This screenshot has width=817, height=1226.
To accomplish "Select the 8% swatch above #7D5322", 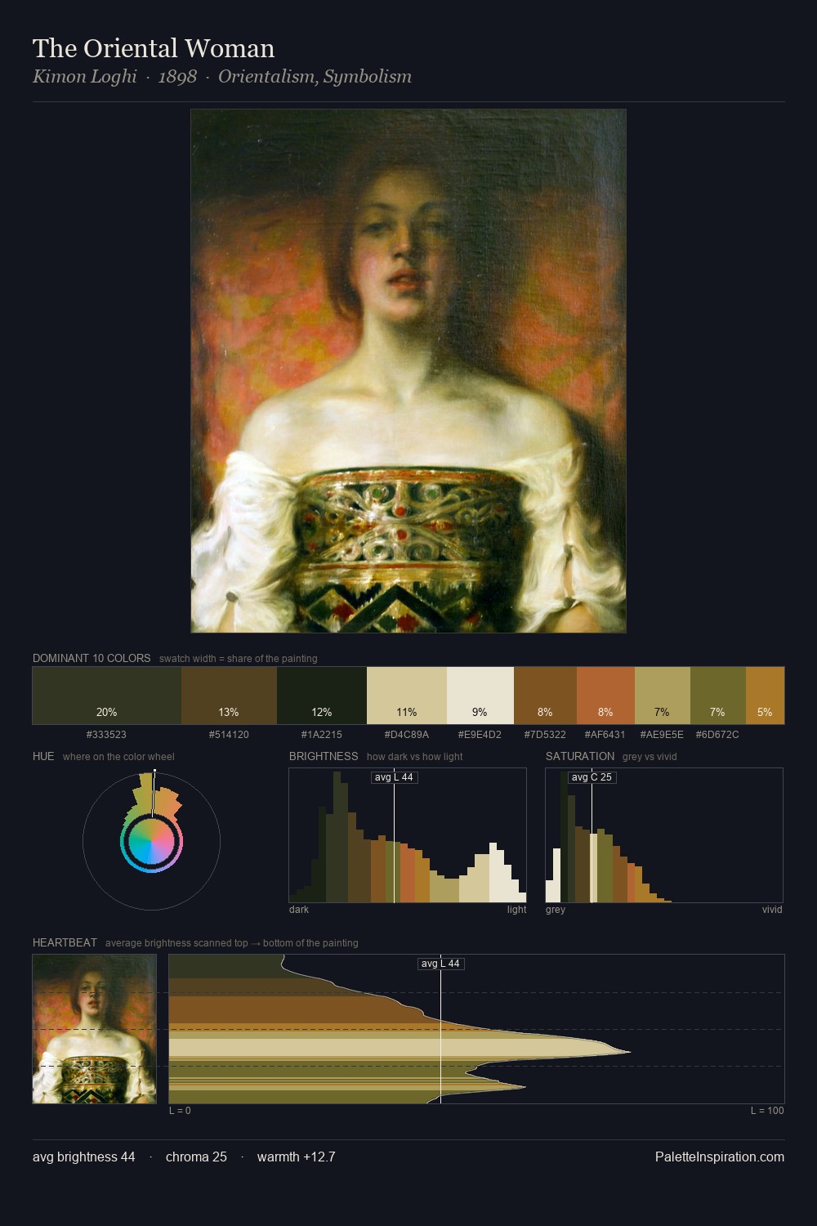I will click(545, 696).
